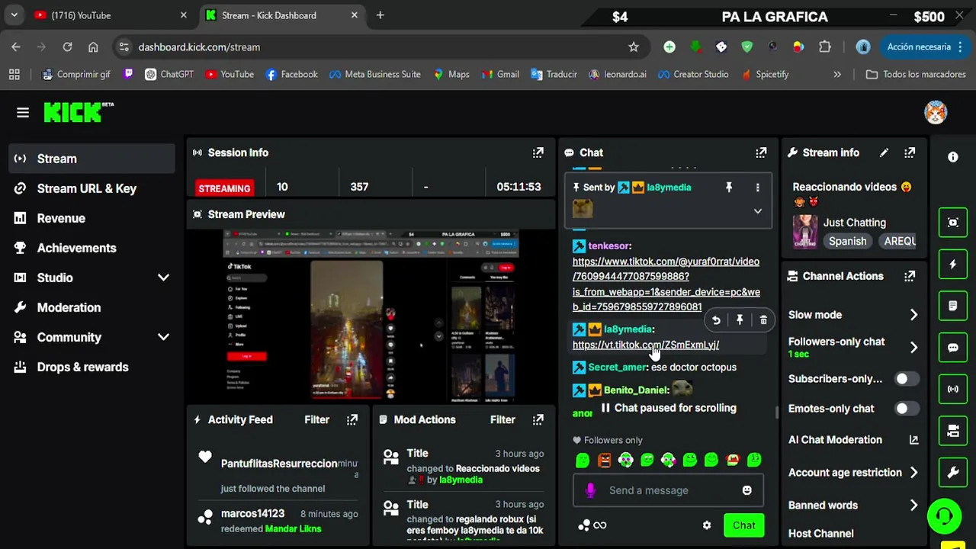This screenshot has height=549, width=976.
Task: Toggle Emotes-only chat switch
Action: pos(906,409)
